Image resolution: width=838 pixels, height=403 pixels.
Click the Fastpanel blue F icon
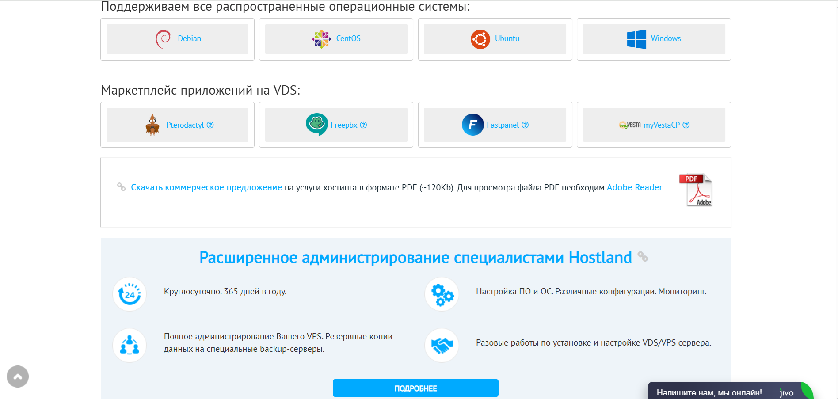472,125
